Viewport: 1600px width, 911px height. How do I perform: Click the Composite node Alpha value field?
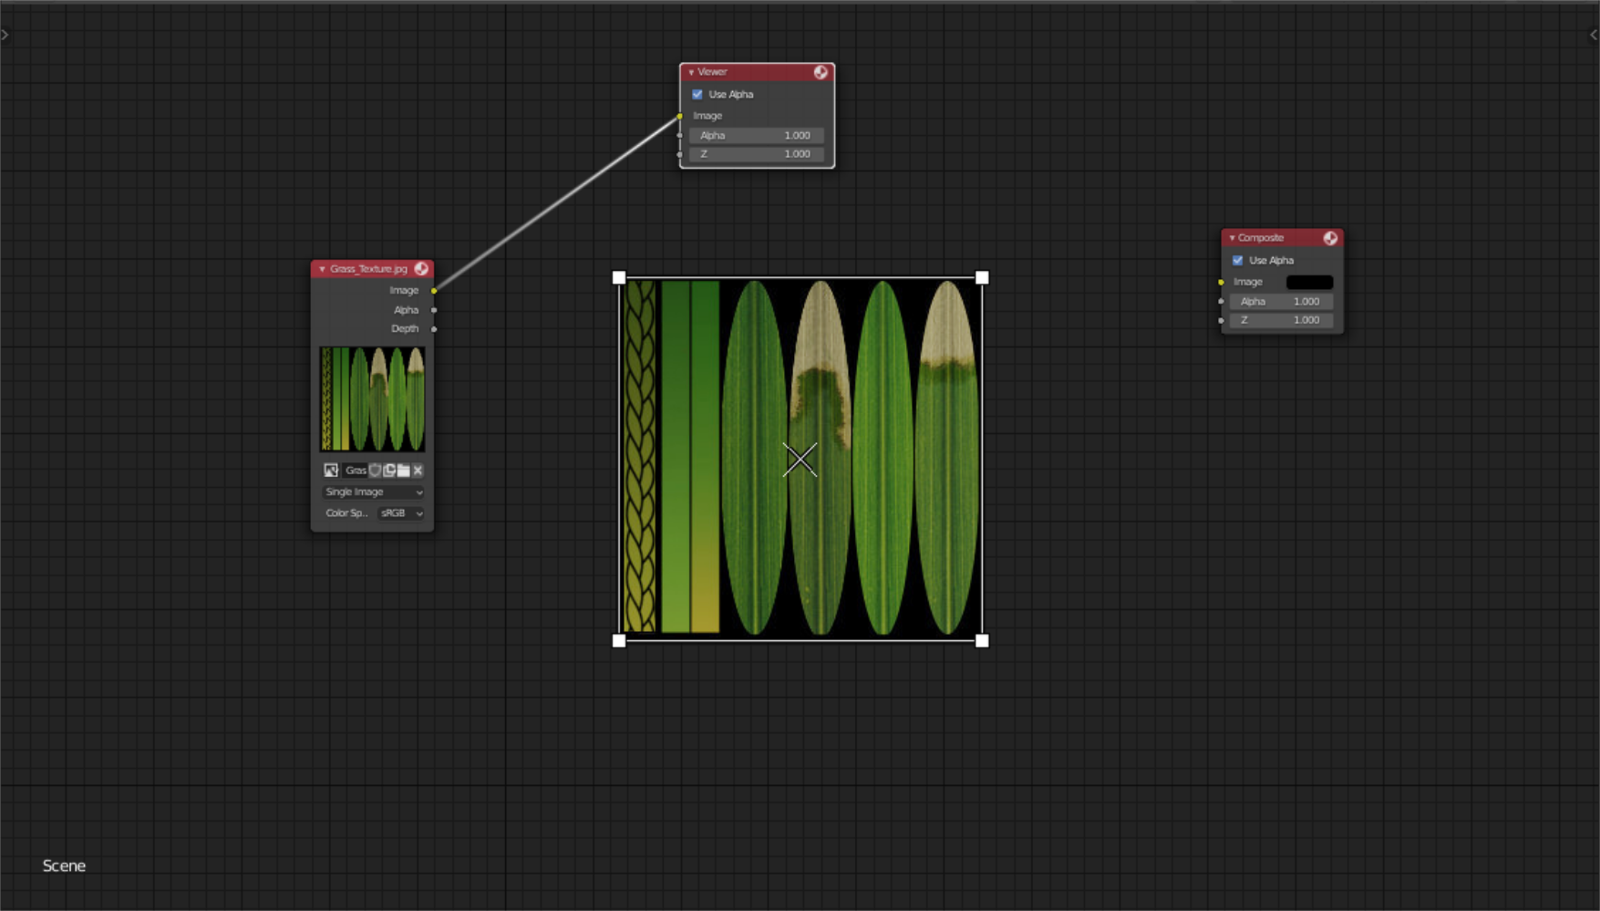[1281, 302]
